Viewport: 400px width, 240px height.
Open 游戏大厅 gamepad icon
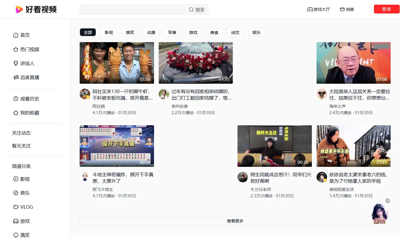[310, 9]
